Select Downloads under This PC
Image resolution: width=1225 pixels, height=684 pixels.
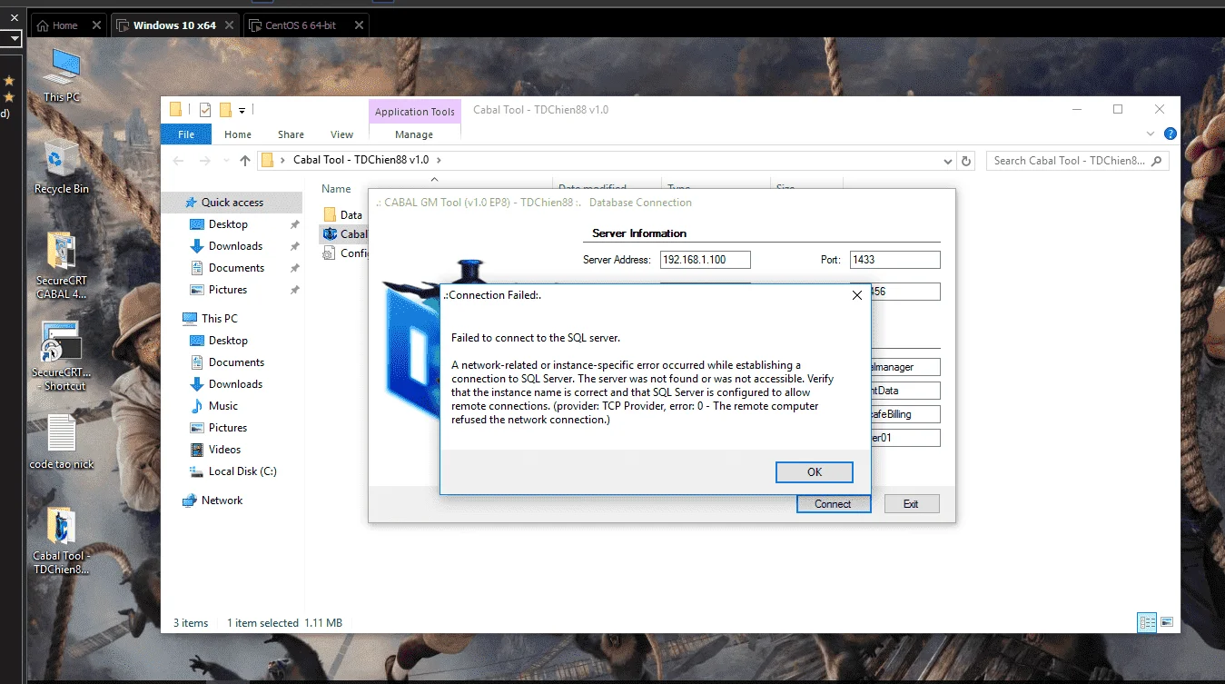click(235, 384)
